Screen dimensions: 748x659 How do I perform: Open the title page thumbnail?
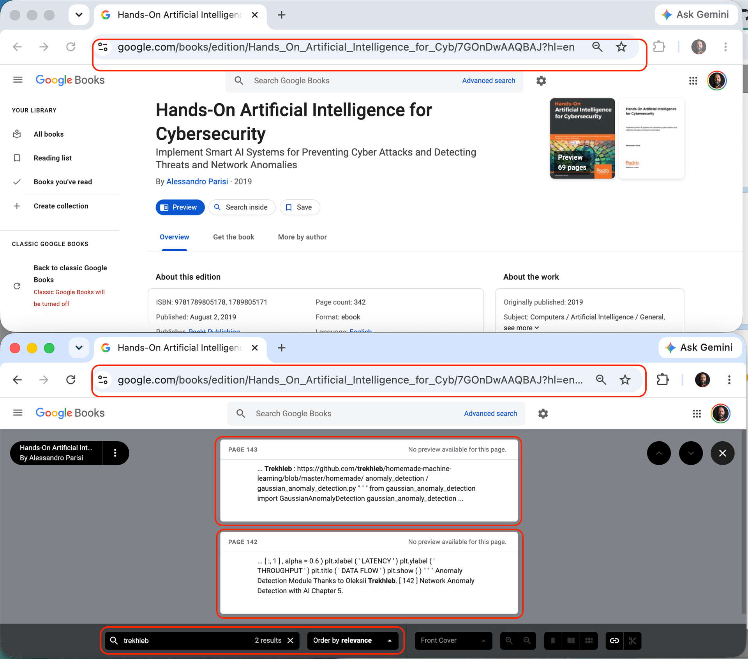tap(651, 138)
